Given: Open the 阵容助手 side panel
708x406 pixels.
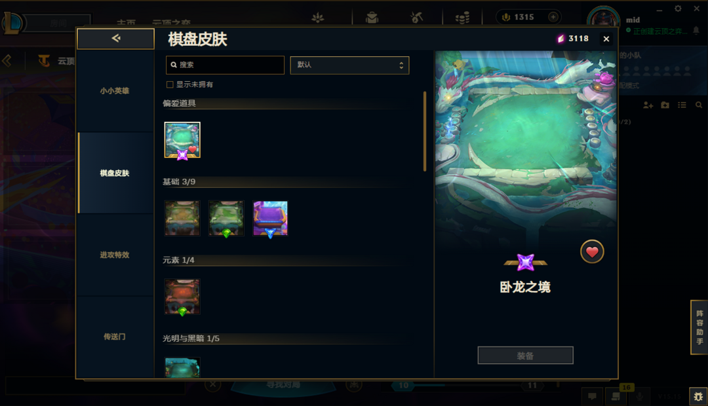Looking at the screenshot, I should point(699,327).
